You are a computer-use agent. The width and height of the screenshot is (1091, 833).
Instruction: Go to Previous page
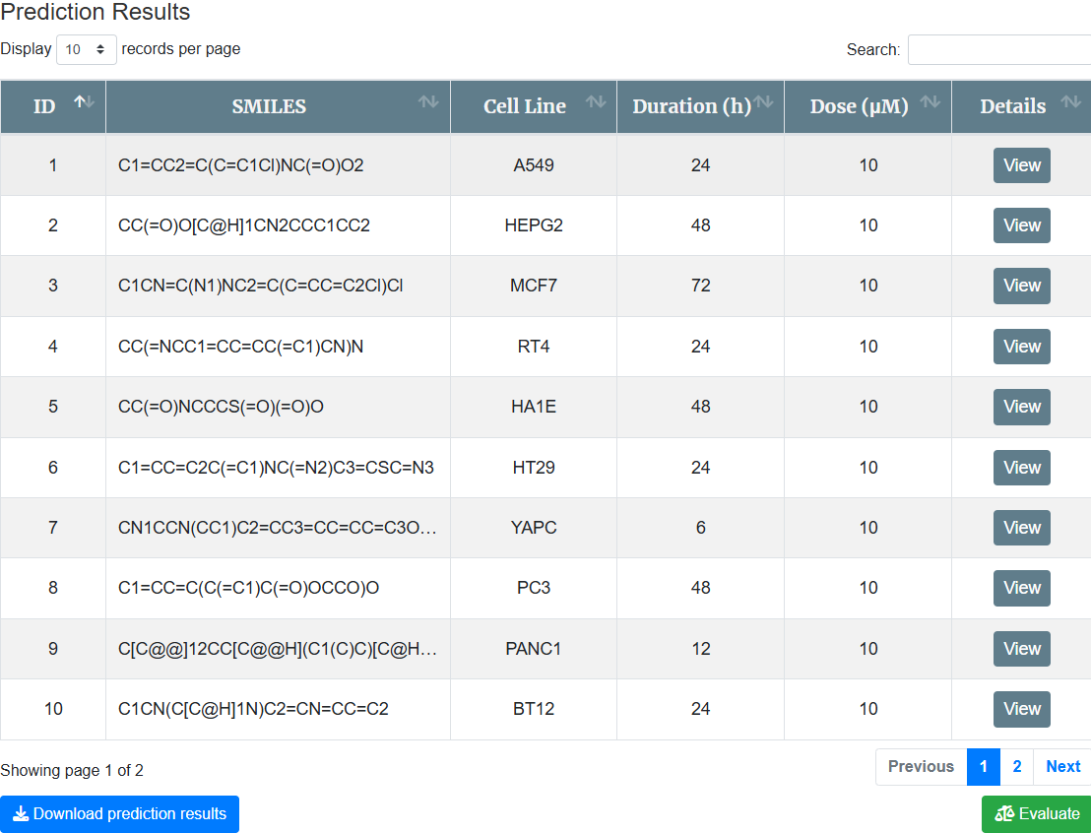click(x=921, y=767)
